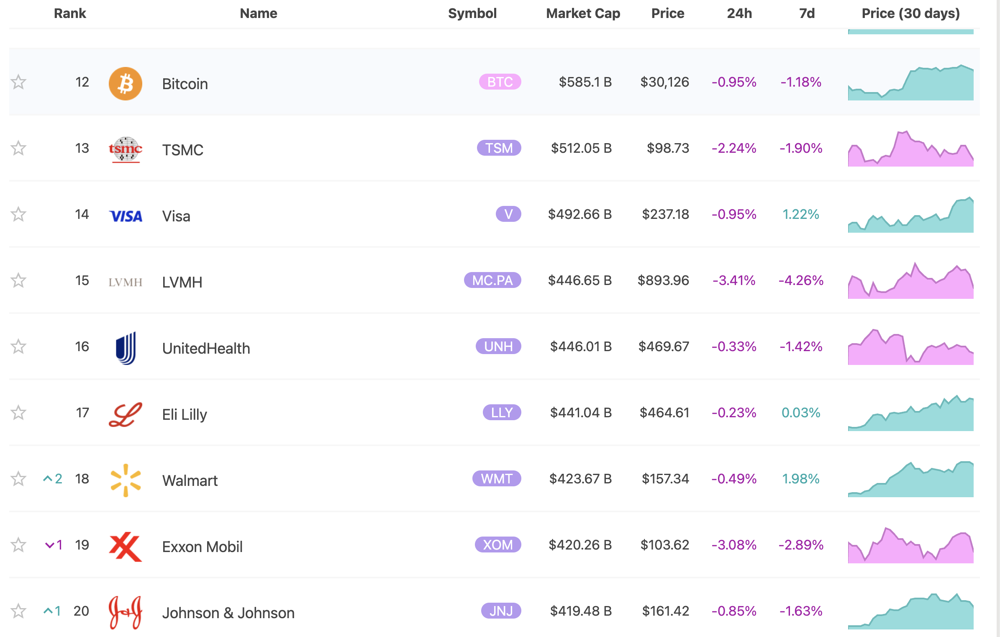Image resolution: width=1000 pixels, height=637 pixels.
Task: Click the Visa logo icon
Action: 125,216
